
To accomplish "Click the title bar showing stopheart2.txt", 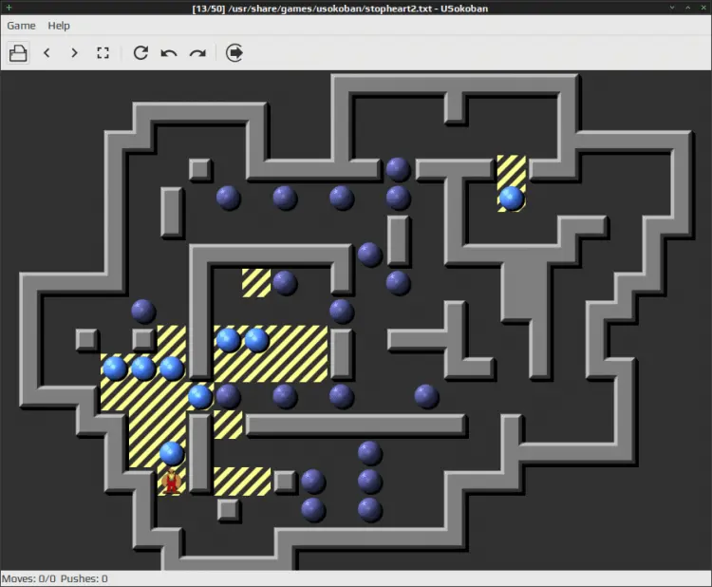I will coord(355,8).
